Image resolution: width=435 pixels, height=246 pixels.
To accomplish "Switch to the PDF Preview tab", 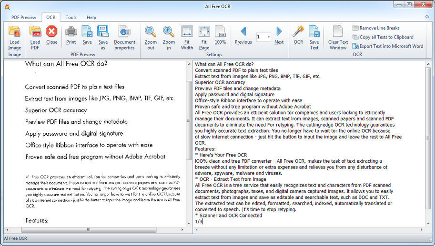I will click(x=23, y=17).
